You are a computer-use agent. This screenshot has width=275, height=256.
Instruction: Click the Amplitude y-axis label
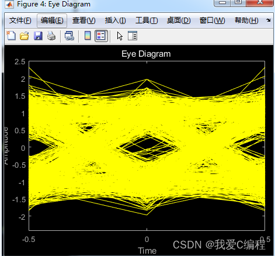[6, 146]
